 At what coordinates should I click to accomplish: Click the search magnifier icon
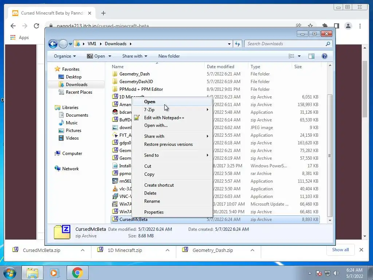(328, 44)
